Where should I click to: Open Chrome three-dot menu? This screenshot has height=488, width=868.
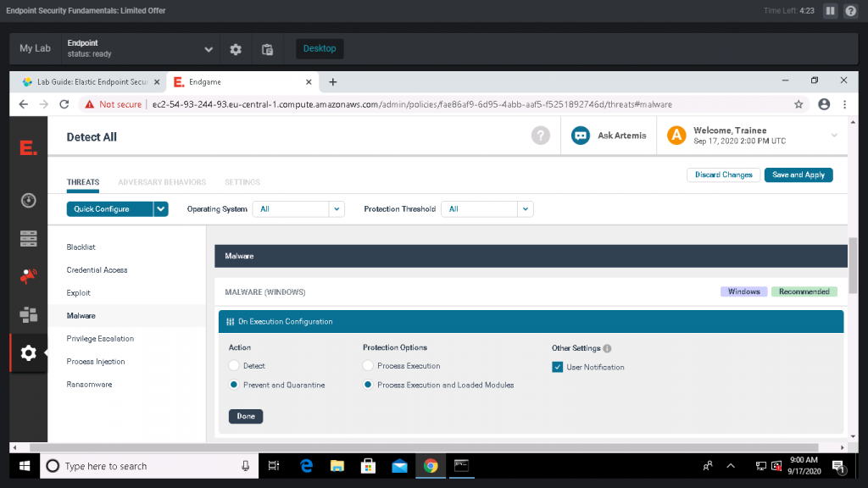tap(845, 104)
